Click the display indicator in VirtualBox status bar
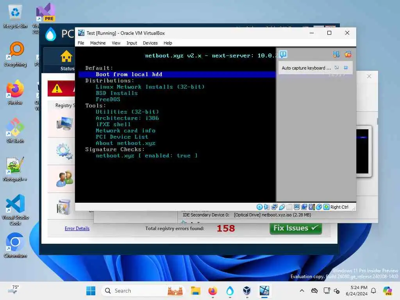This screenshot has width=400, height=300. click(297, 207)
